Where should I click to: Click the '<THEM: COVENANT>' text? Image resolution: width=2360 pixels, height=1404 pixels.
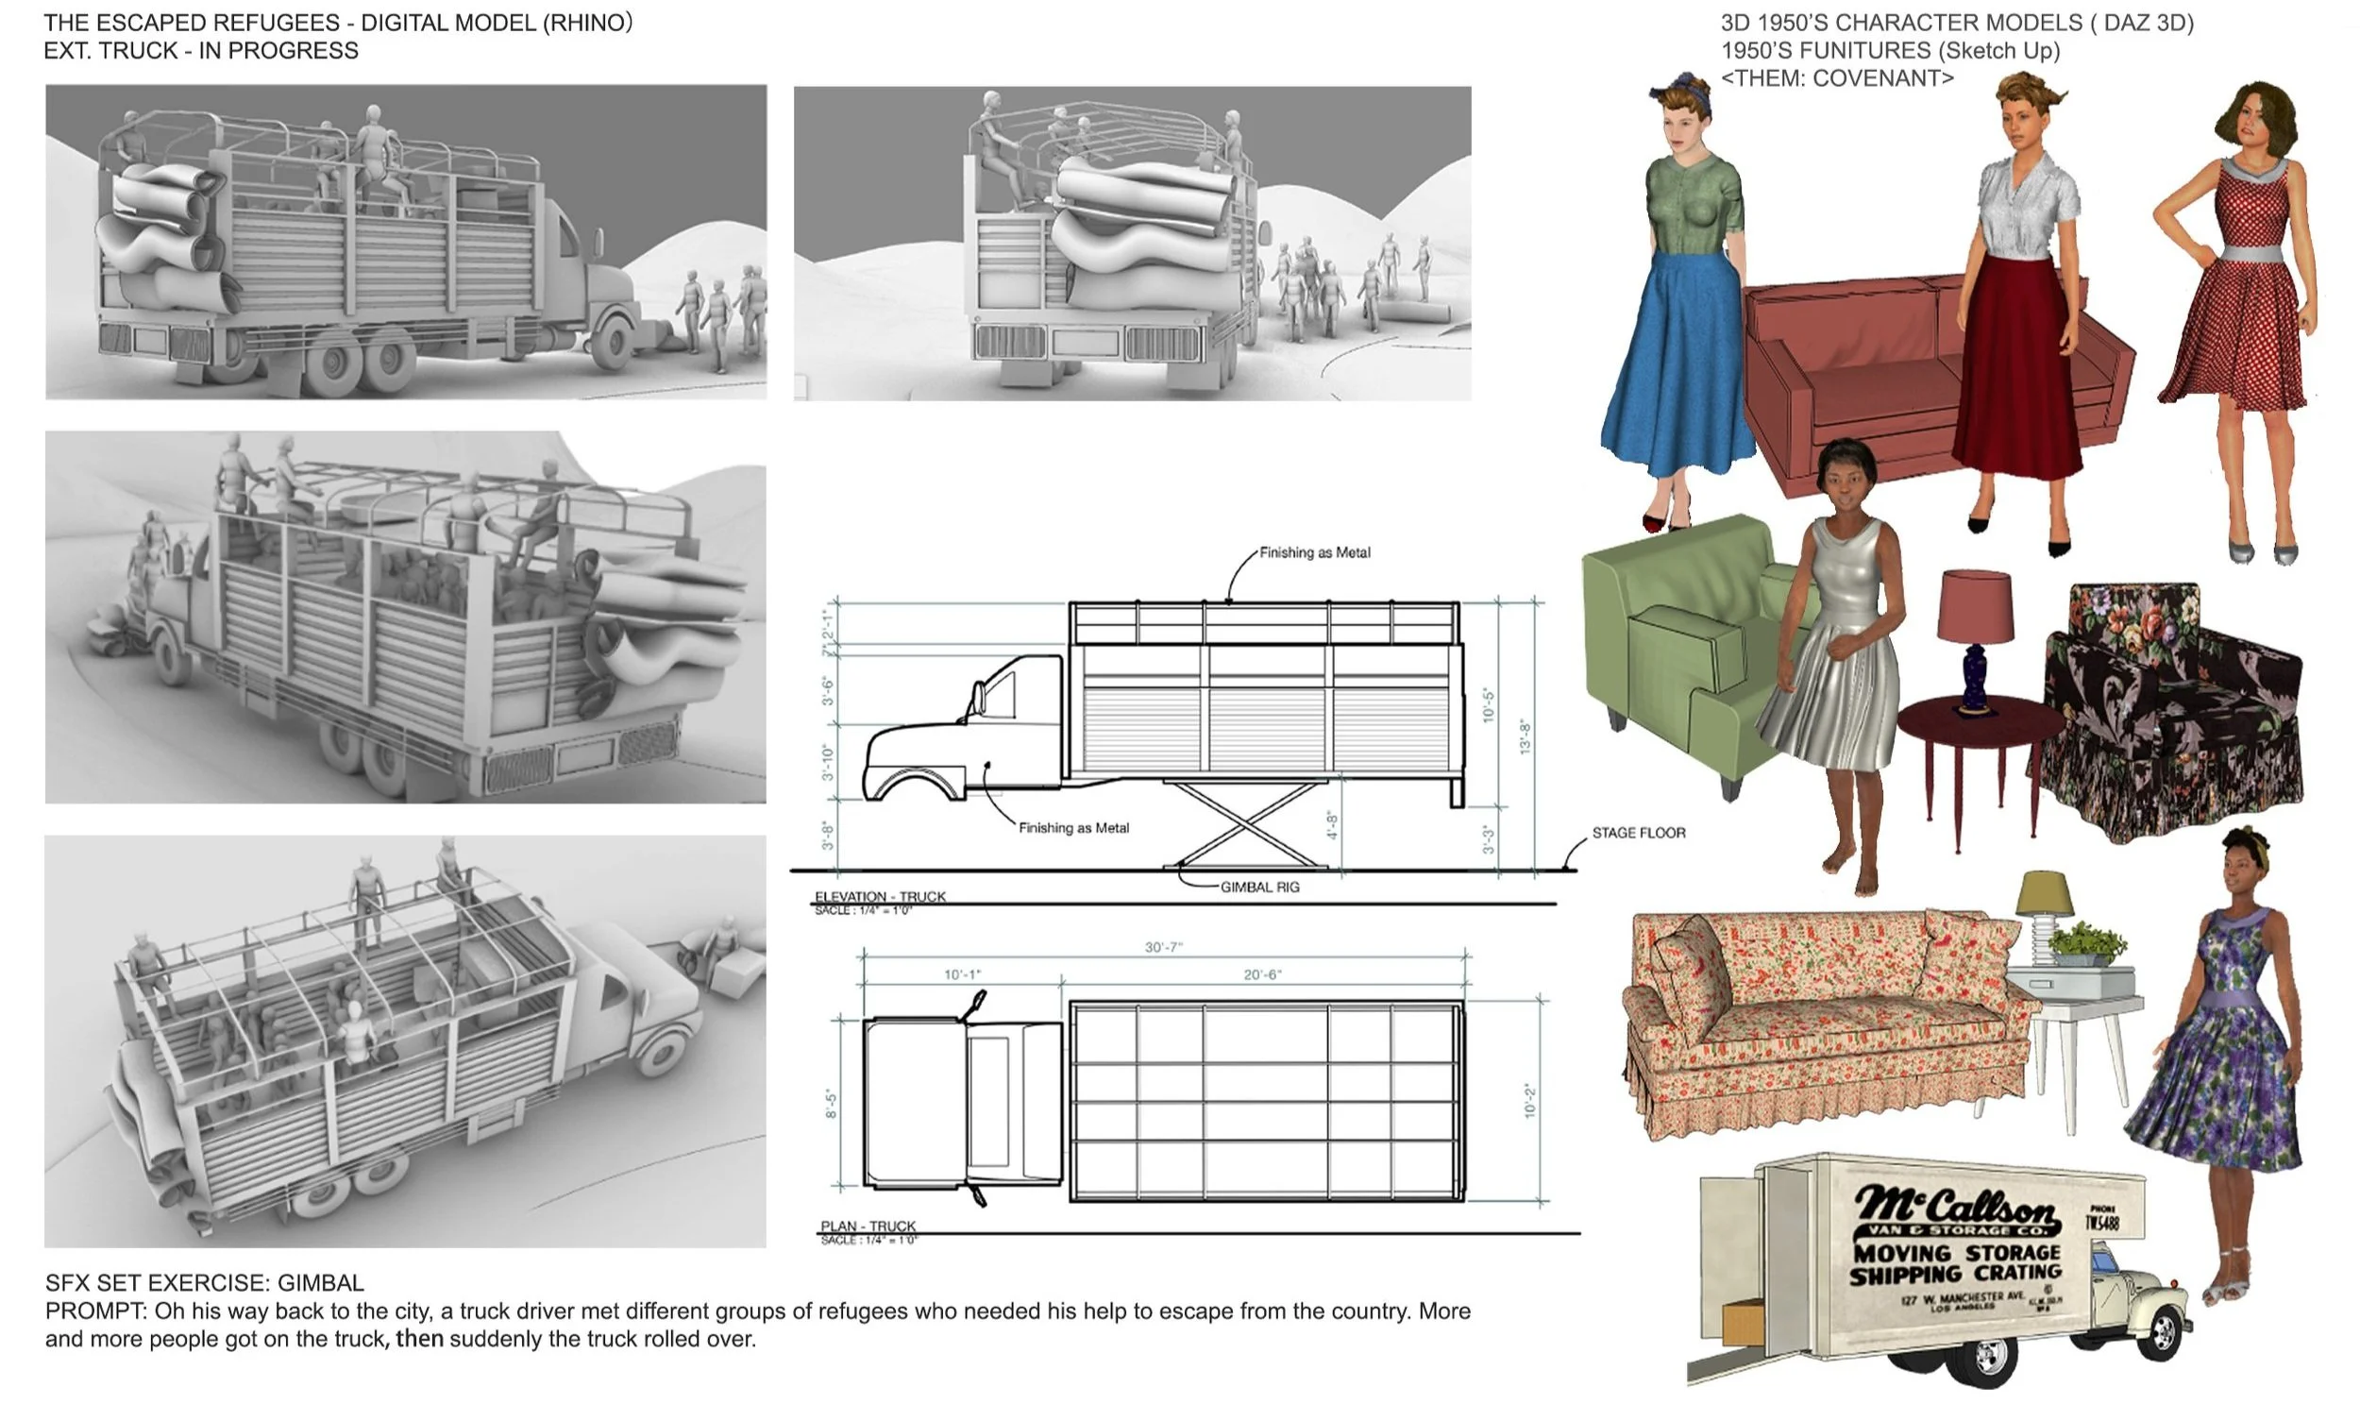[1836, 78]
